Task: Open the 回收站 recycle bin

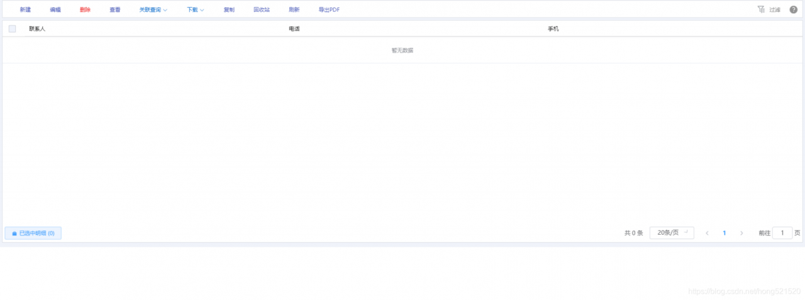Action: 262,10
